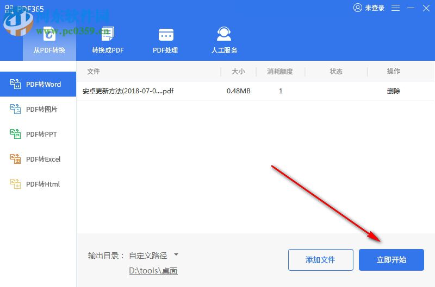Click the yellow PDF转Html icon
This screenshot has width=435, height=287.
(15, 184)
